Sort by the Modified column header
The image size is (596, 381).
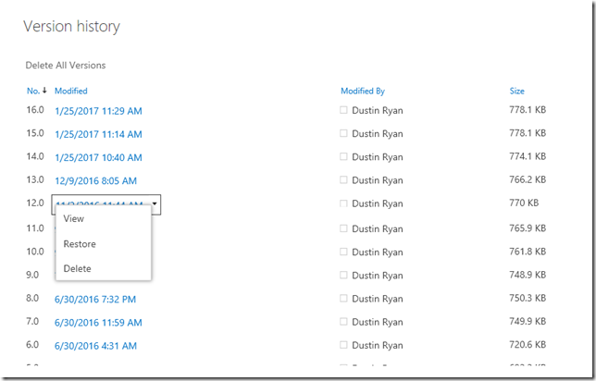pos(71,91)
